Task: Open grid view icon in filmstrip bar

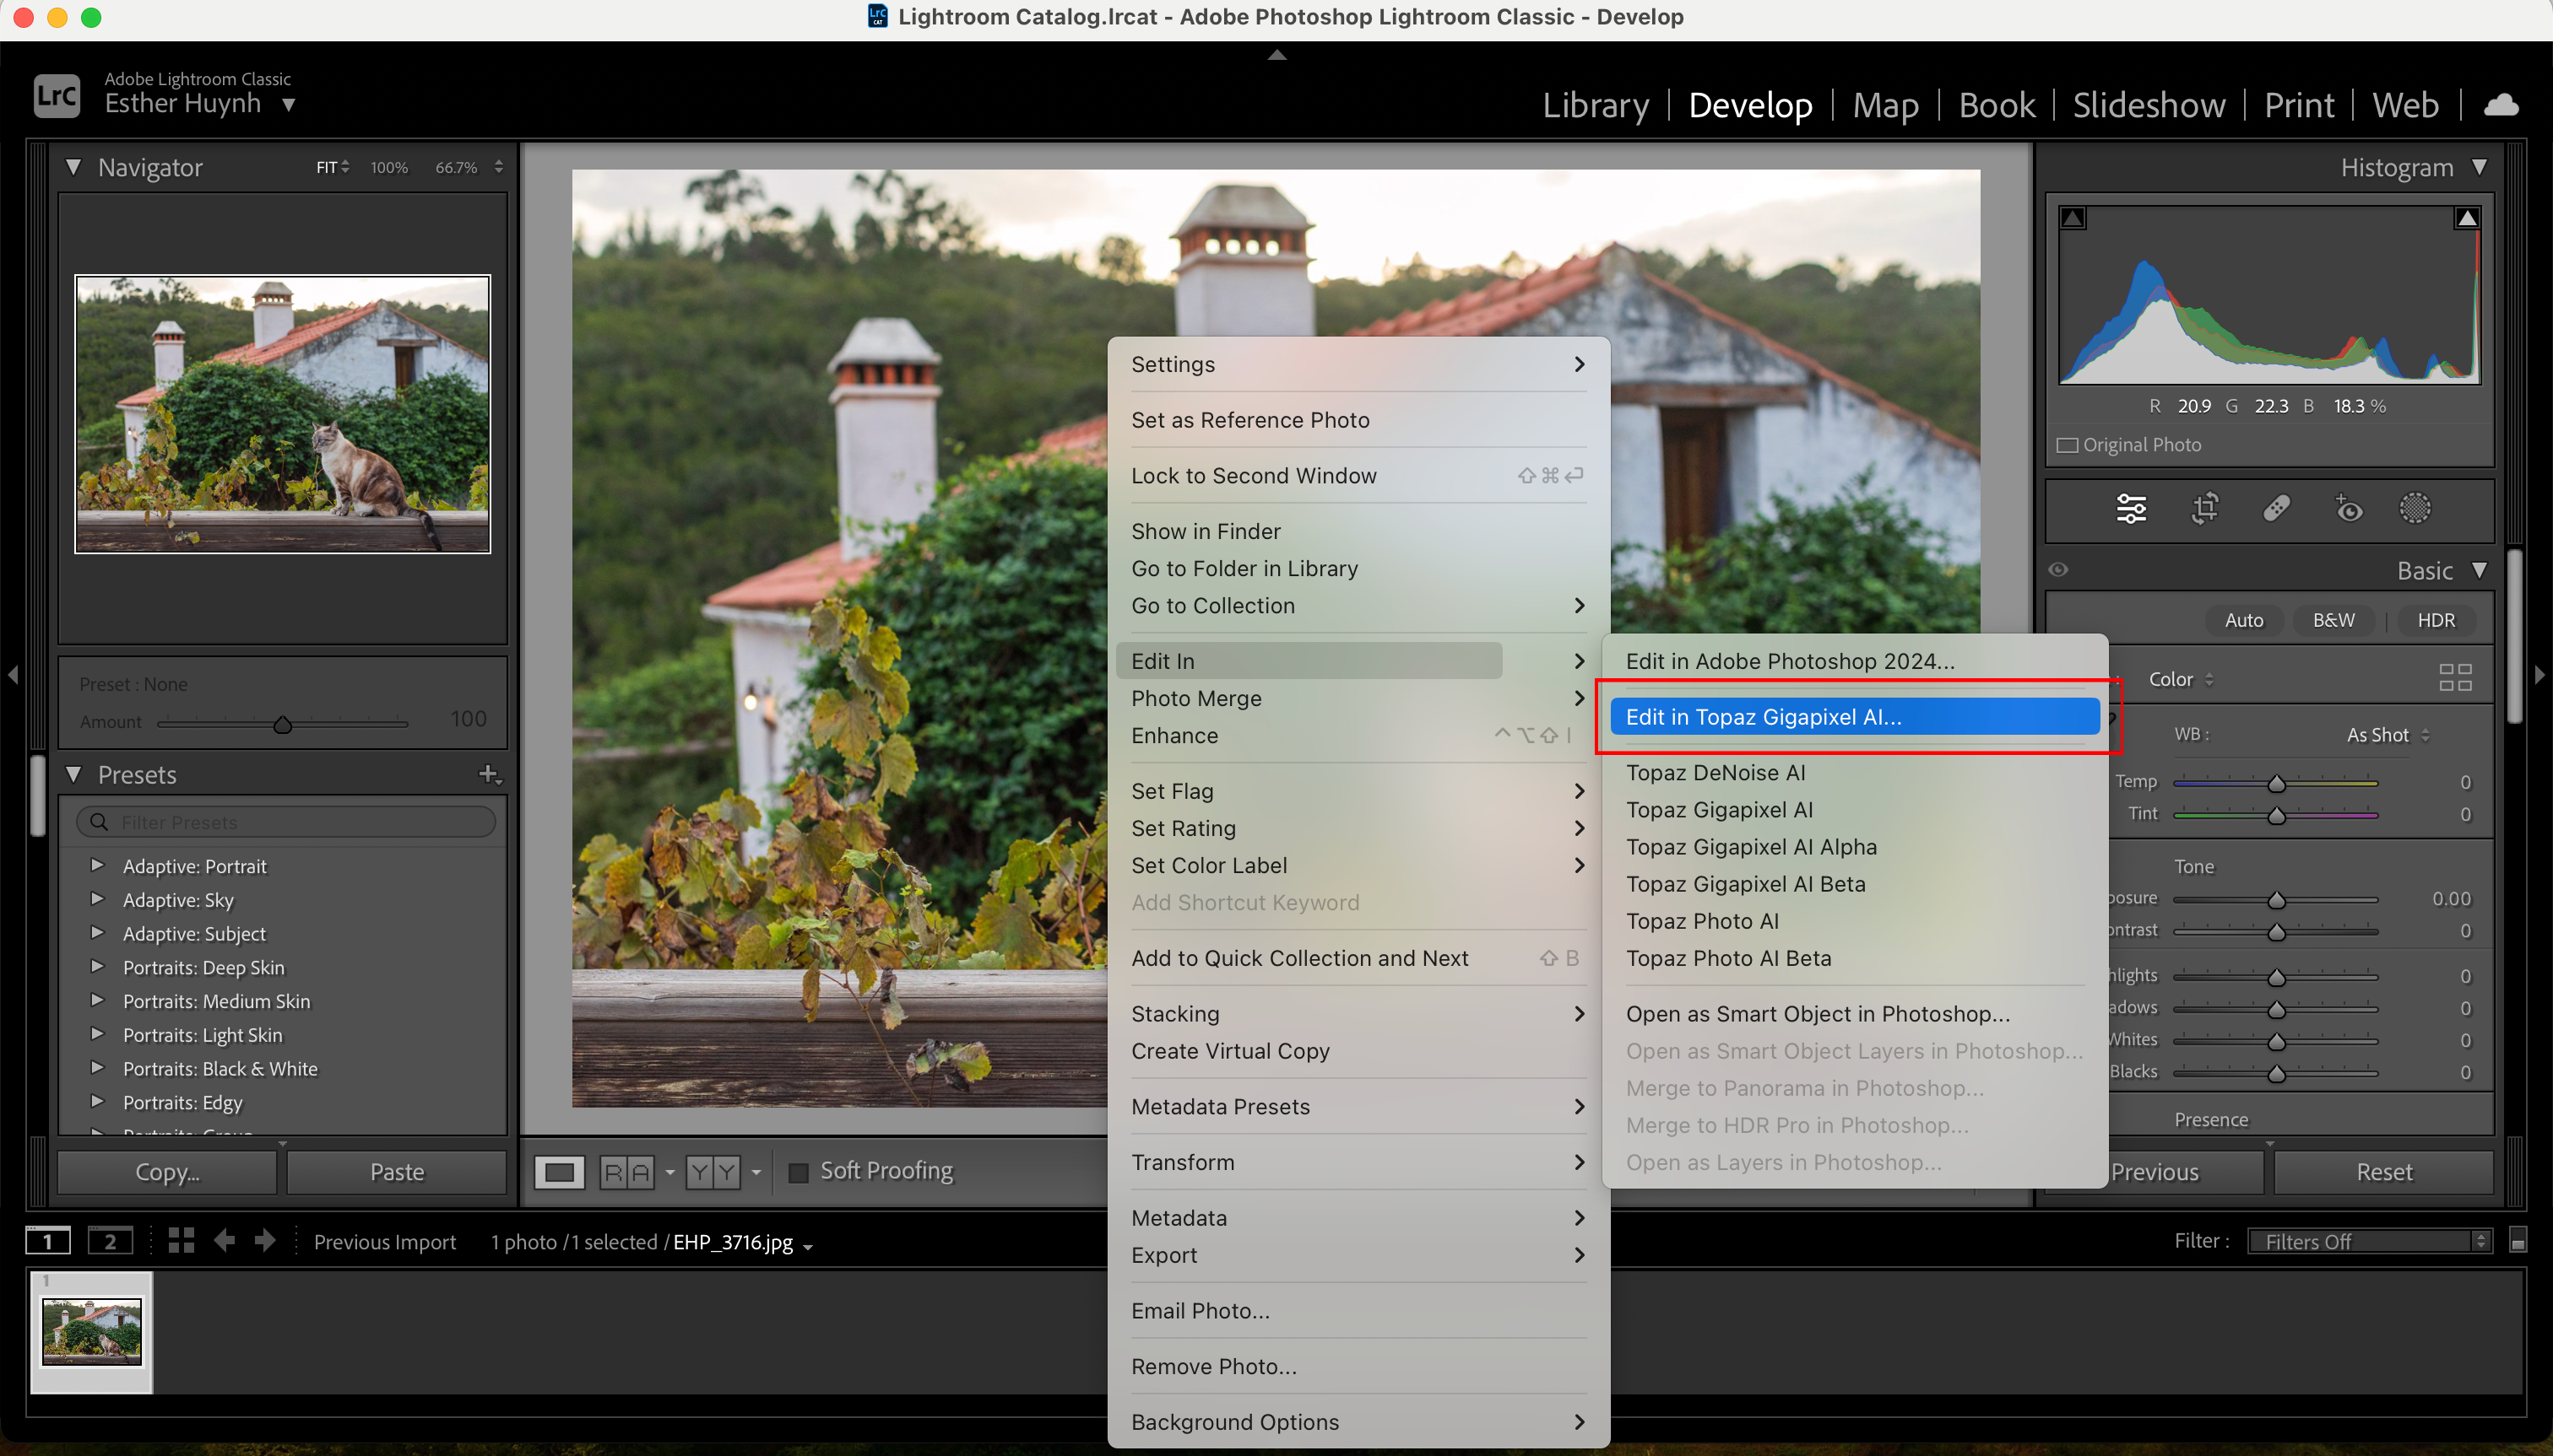Action: 182,1241
